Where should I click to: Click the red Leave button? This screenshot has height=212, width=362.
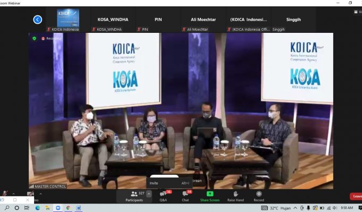(357, 196)
